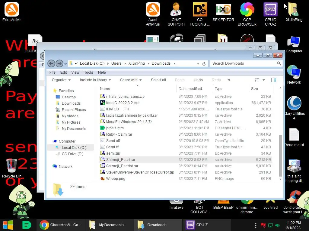This screenshot has height=231, width=309.
Task: Open the Avast Antivirus desktop icon
Action: click(x=153, y=14)
